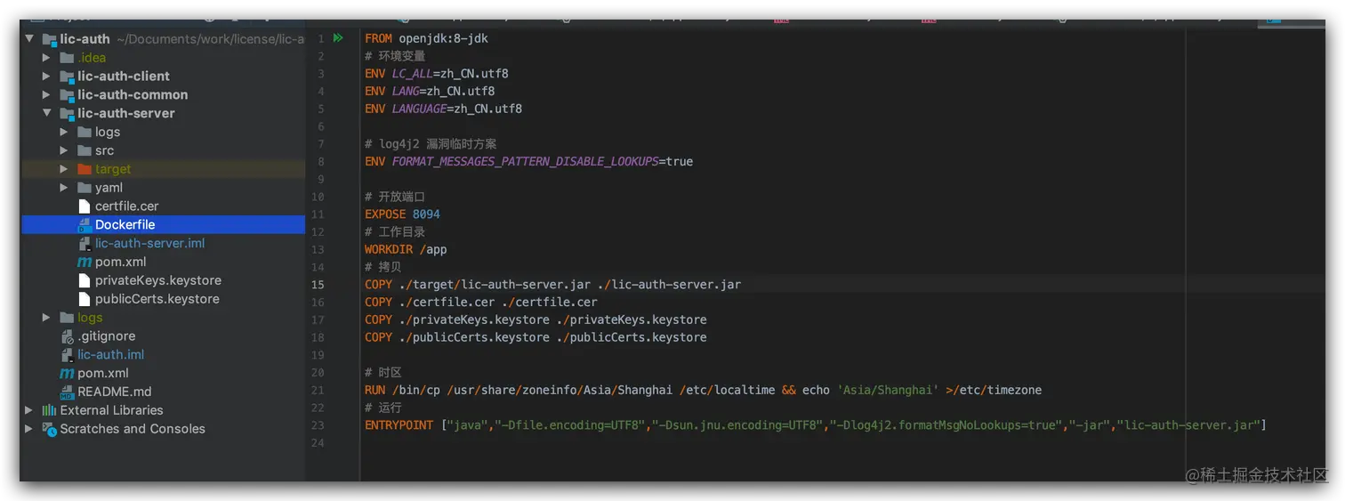Click the lic-auth-client module folder icon
1345x501 pixels.
tap(67, 77)
